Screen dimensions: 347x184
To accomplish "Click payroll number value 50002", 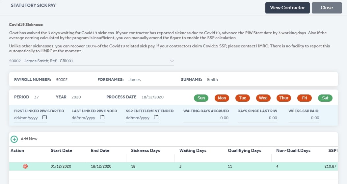I will coord(62,80).
